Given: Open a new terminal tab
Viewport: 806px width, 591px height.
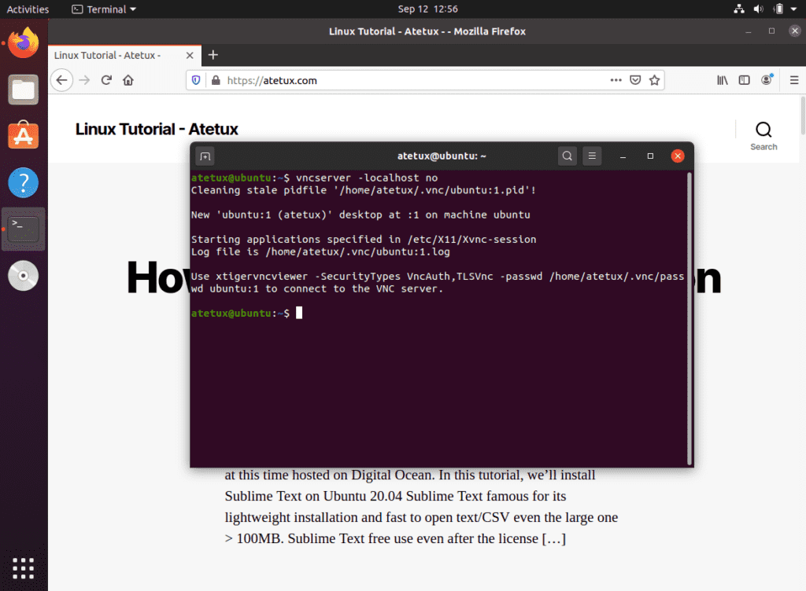Looking at the screenshot, I should (205, 156).
